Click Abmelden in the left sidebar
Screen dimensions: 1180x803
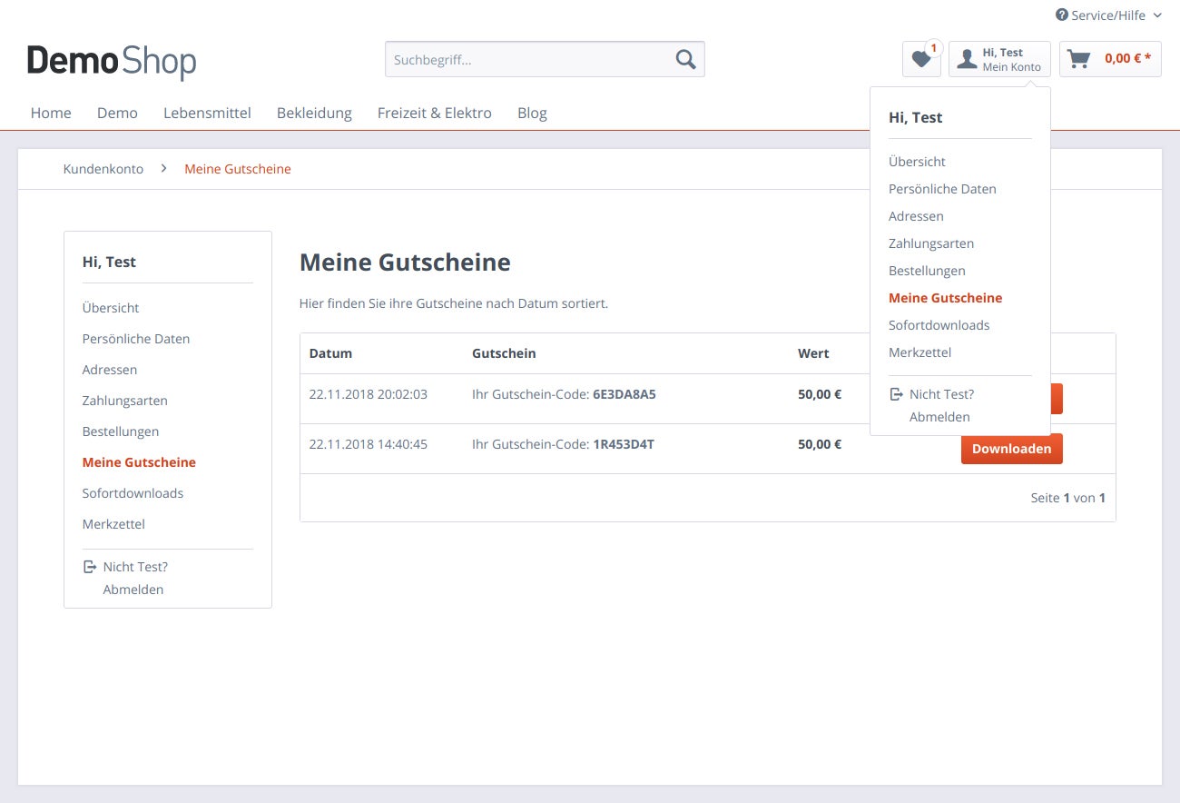133,590
